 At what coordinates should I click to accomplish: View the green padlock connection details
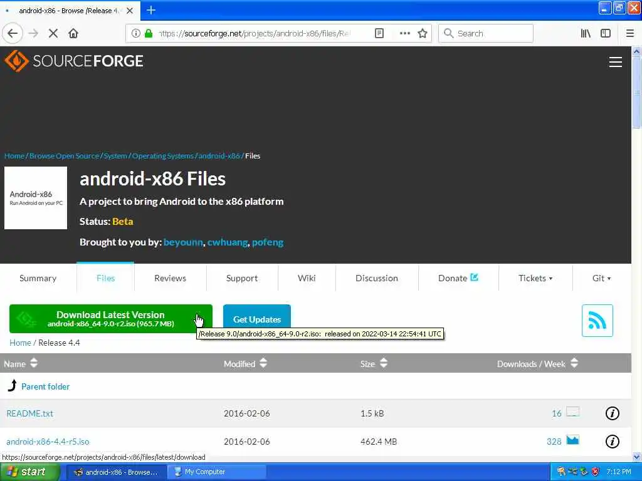pyautogui.click(x=149, y=33)
